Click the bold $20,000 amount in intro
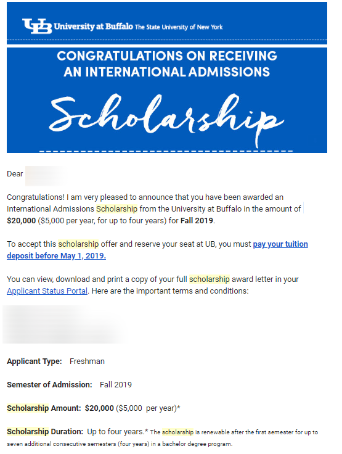 tap(22, 221)
